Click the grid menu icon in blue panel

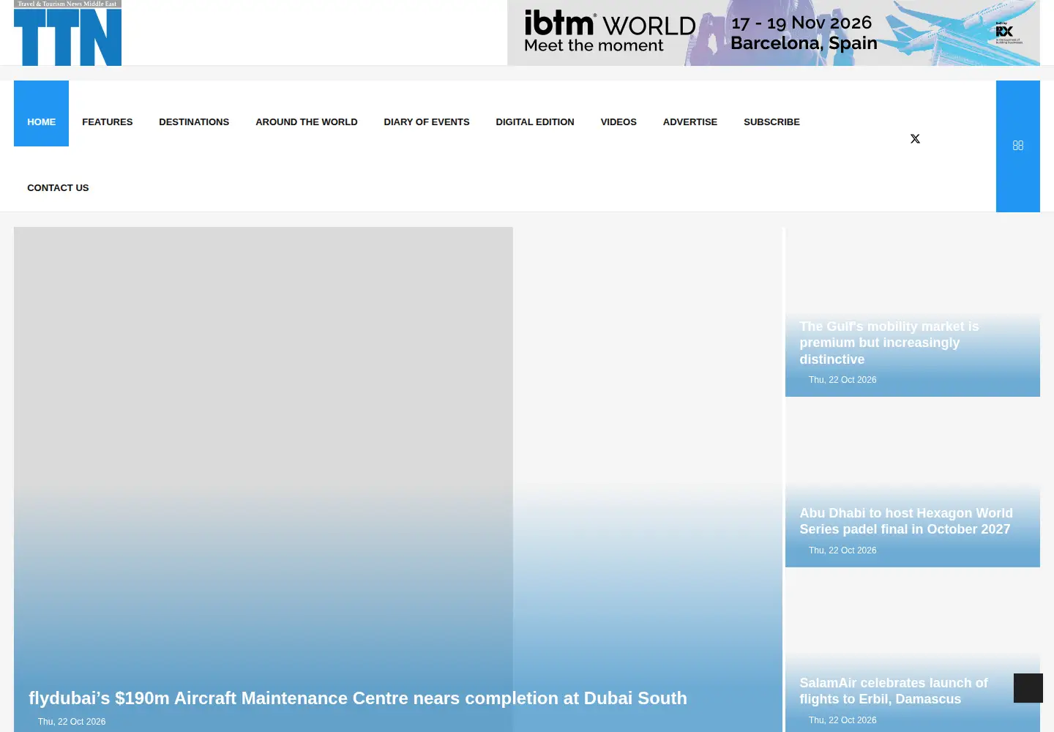(x=1018, y=146)
